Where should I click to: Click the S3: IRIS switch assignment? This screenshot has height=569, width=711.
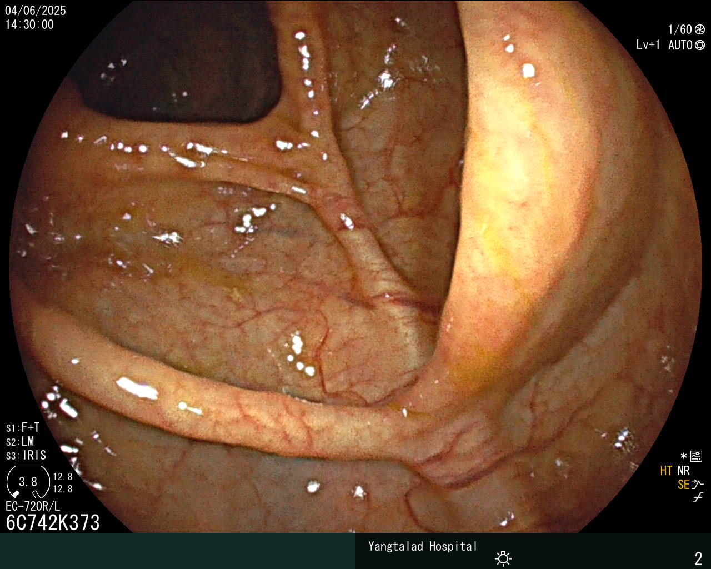point(26,455)
